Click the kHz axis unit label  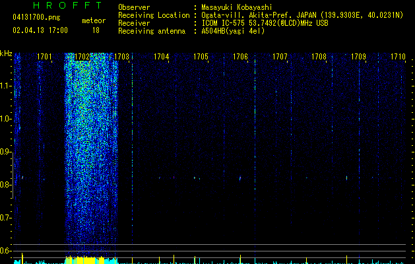pyautogui.click(x=6, y=53)
